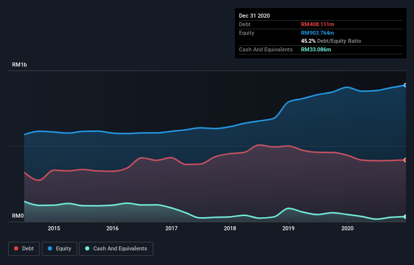Click the Debt endpoint marker at Dec 2020
The image size is (414, 265).
tap(405, 160)
